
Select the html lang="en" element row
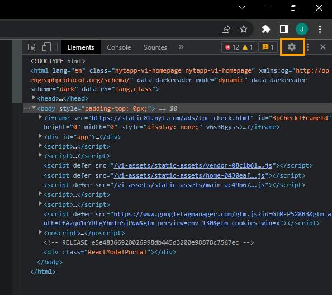(x=179, y=80)
